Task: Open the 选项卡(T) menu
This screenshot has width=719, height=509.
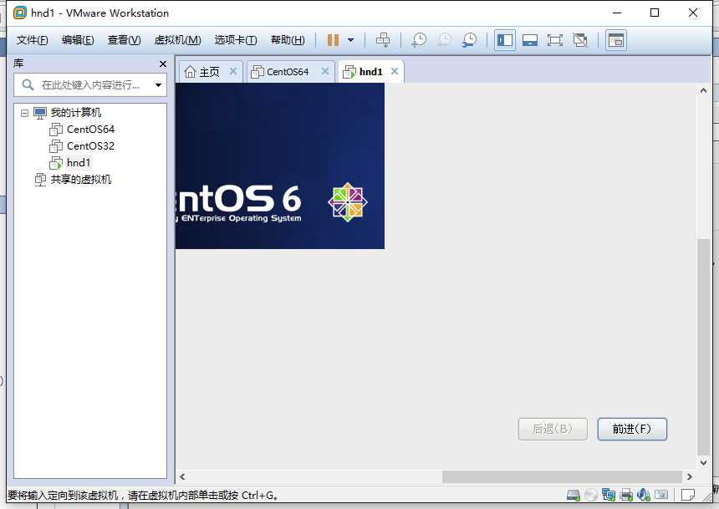Action: pos(236,40)
